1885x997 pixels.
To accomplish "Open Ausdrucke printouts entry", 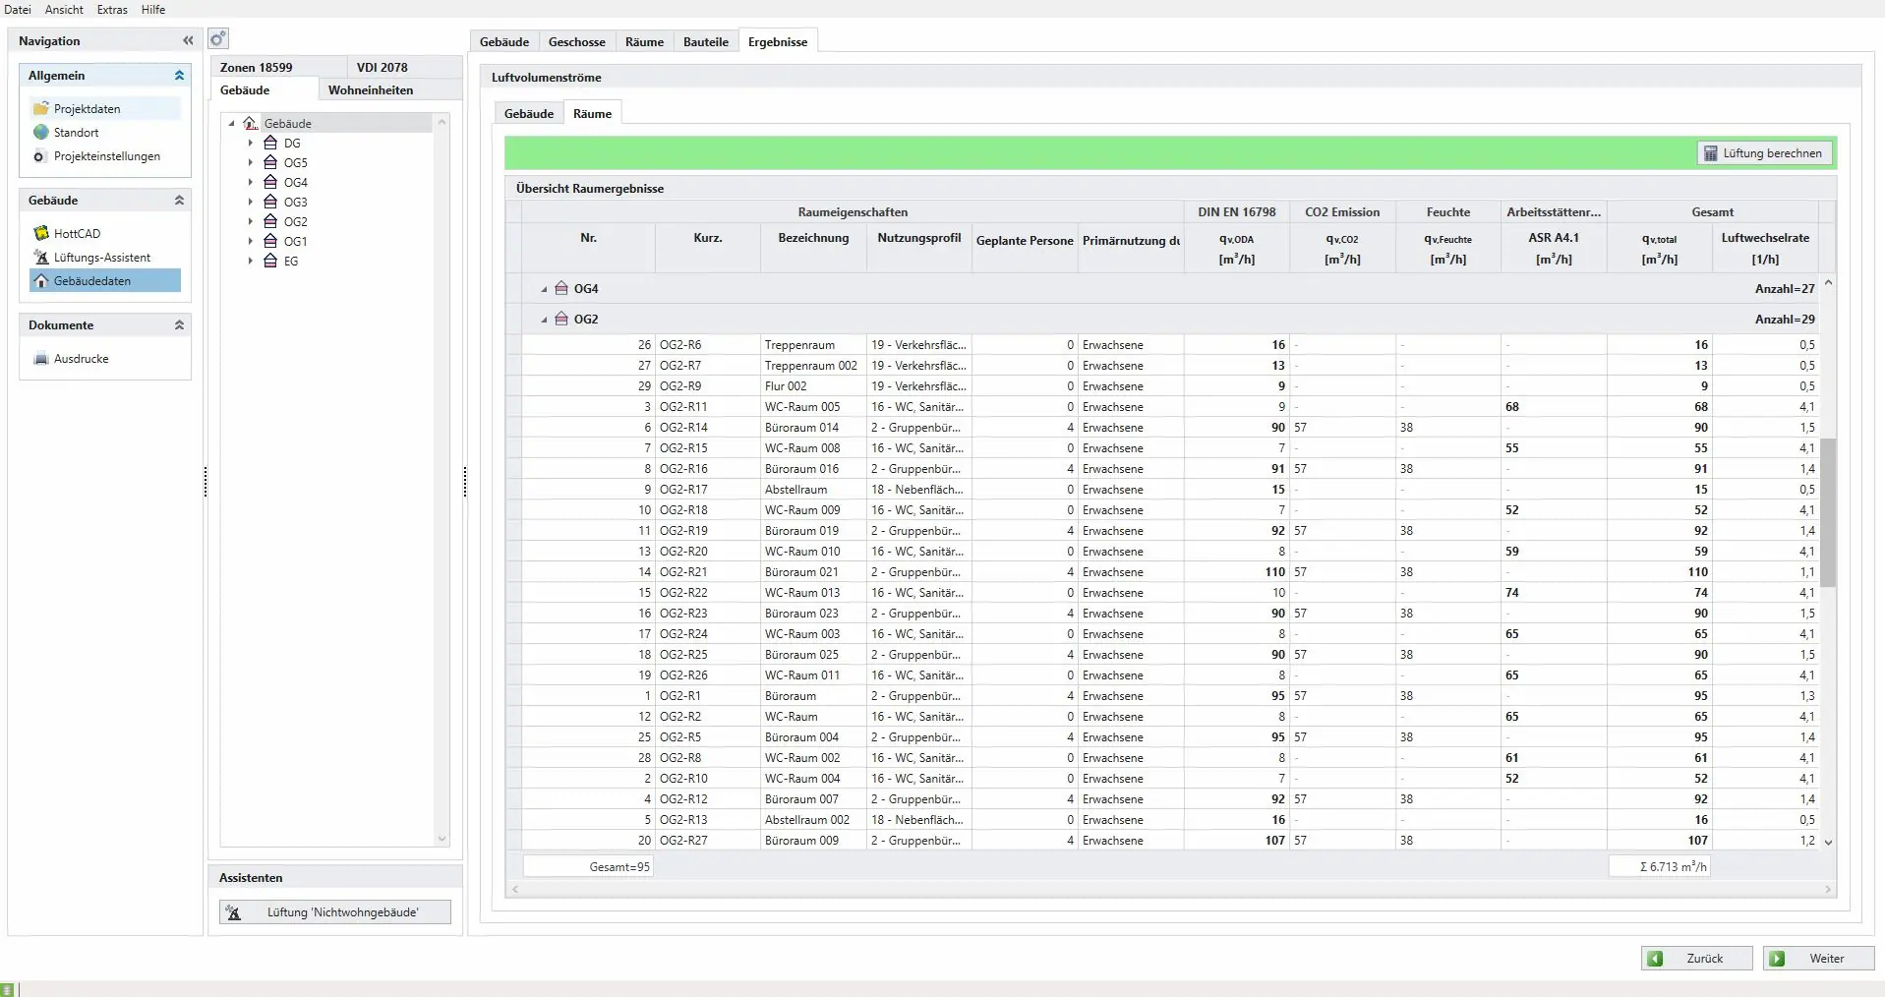I will 81,359.
